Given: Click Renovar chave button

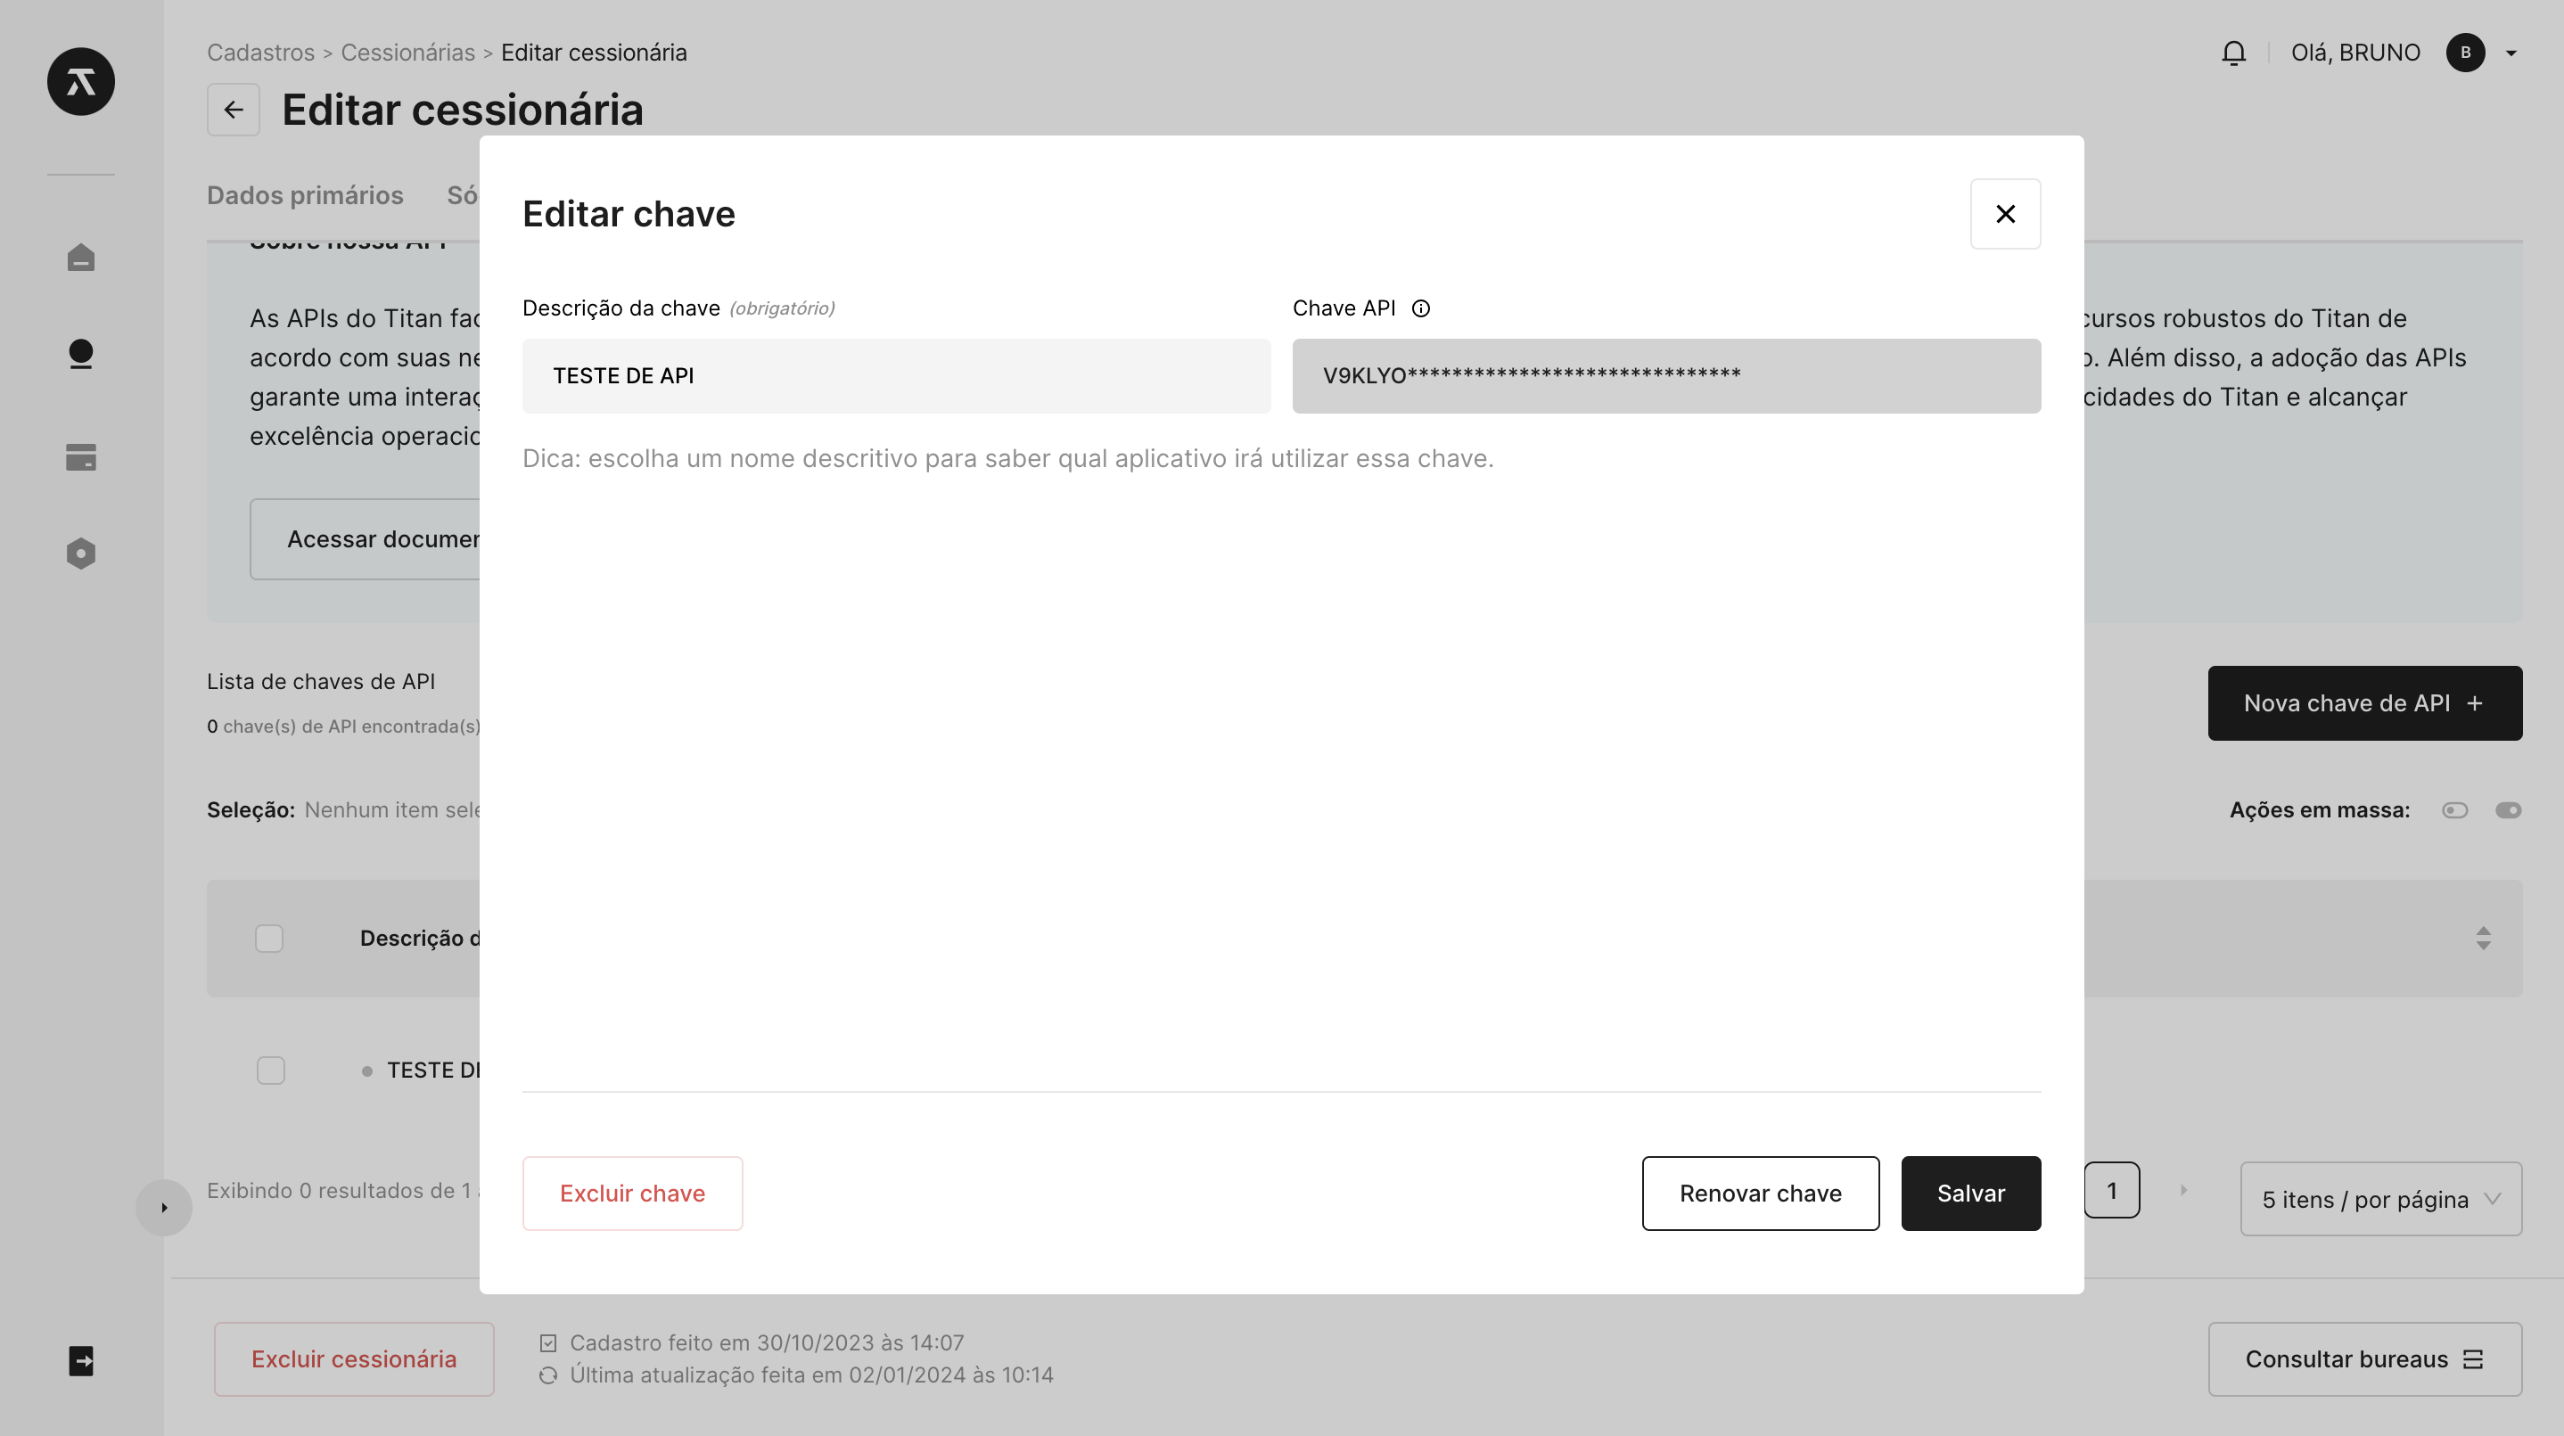Looking at the screenshot, I should pos(1760,1194).
